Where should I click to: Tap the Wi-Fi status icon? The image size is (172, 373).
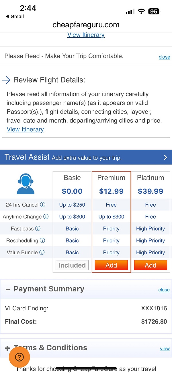141,11
